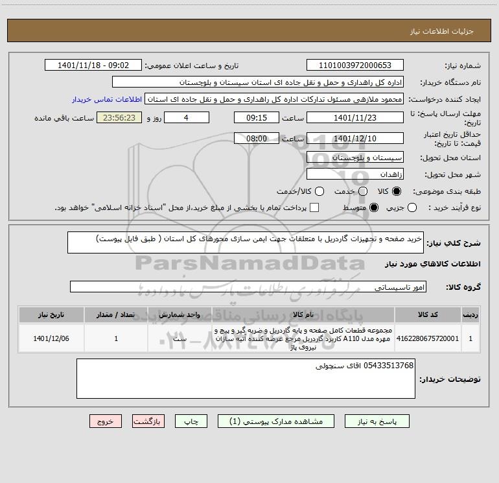Select the کالا radio button

click(x=397, y=191)
